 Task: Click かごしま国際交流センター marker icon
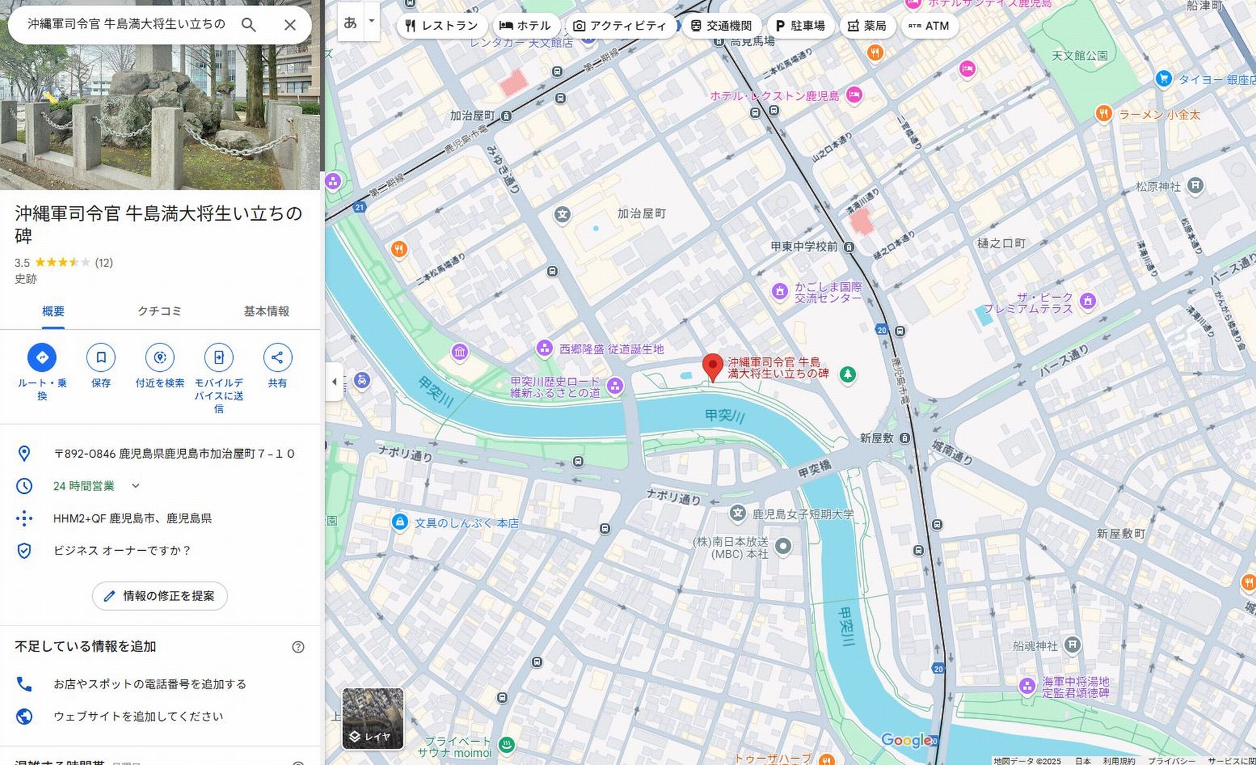coord(779,291)
